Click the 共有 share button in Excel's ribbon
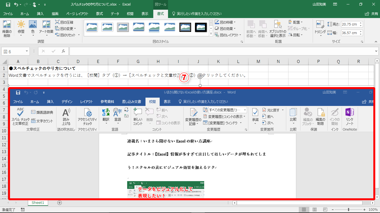This screenshot has width=380, height=213. (x=372, y=14)
